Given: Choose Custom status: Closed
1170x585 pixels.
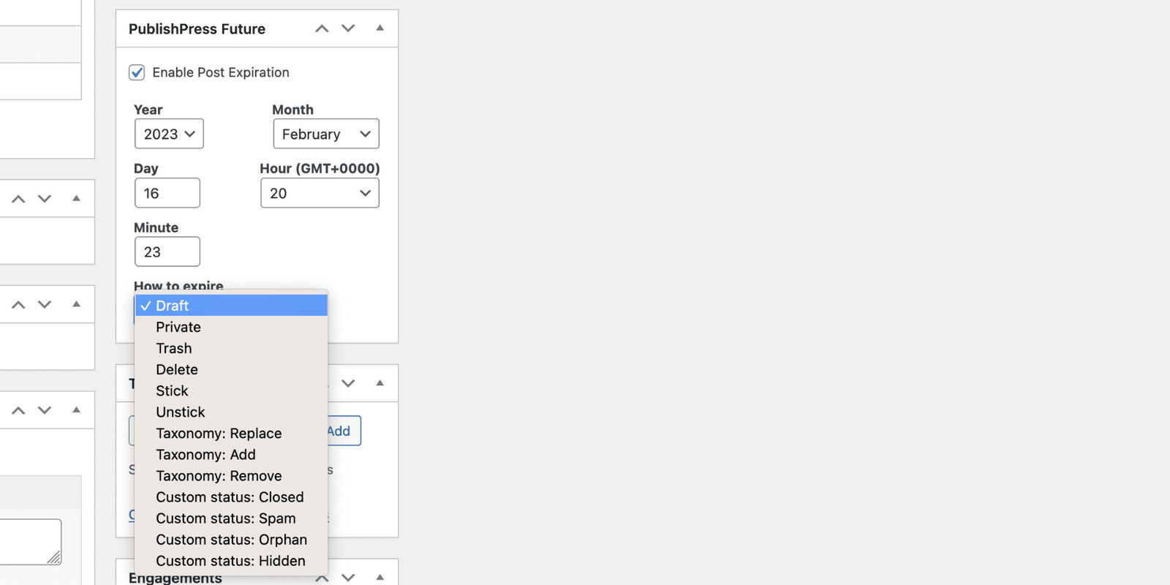Looking at the screenshot, I should coord(231,497).
